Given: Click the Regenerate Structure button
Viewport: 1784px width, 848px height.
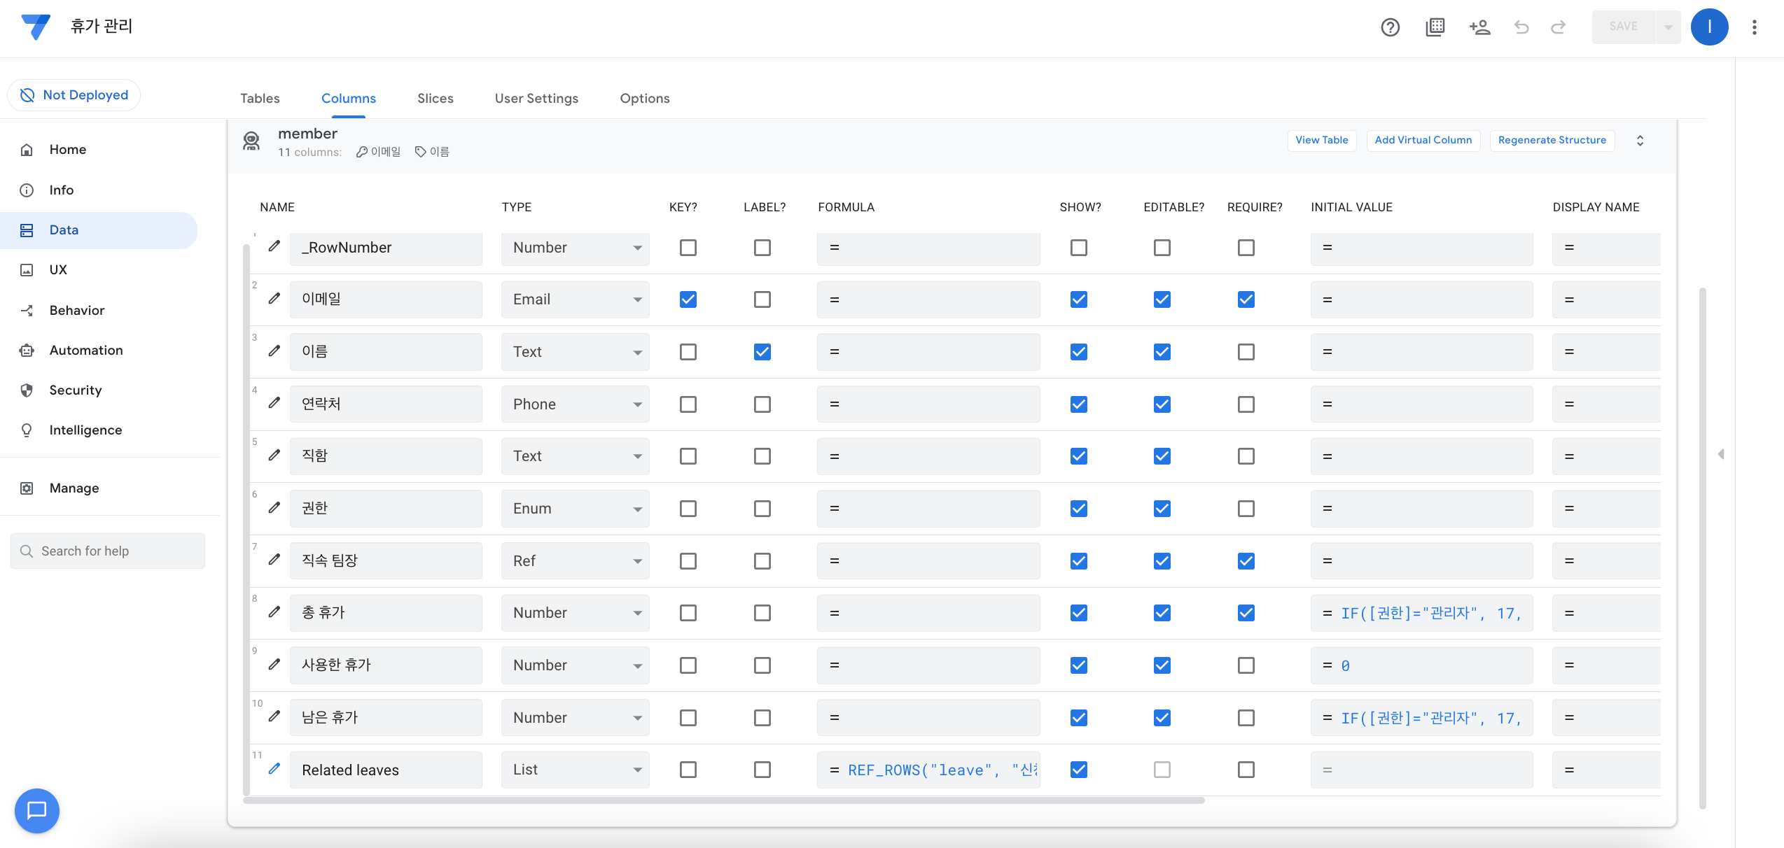Looking at the screenshot, I should (1552, 140).
